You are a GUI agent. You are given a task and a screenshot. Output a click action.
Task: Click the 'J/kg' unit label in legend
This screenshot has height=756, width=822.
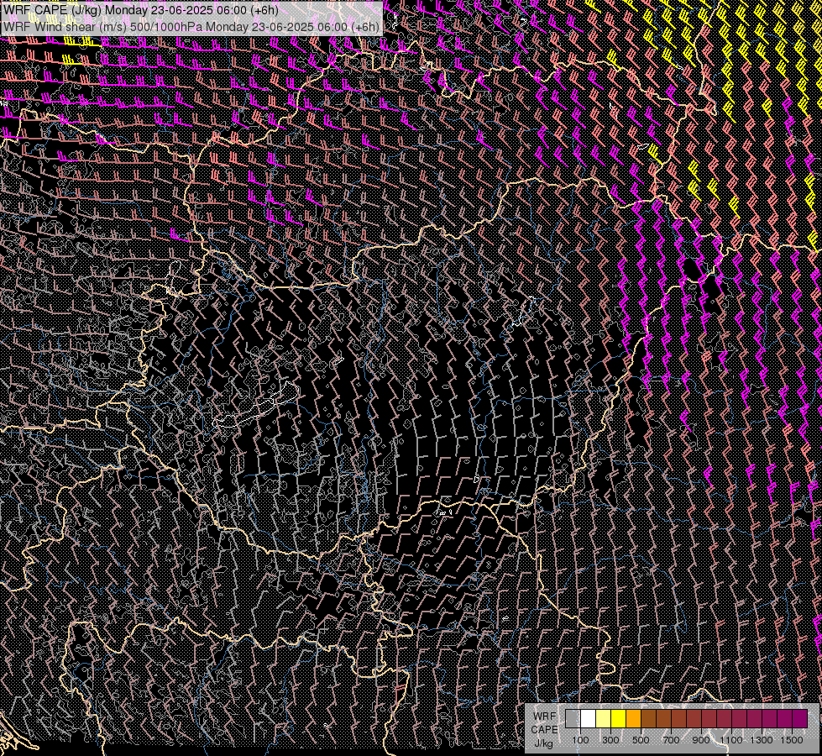[x=543, y=743]
